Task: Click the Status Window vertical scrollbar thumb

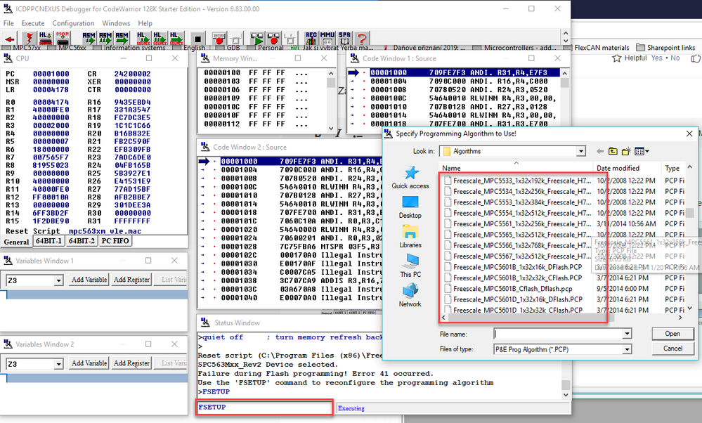Action: pyautogui.click(x=566, y=385)
